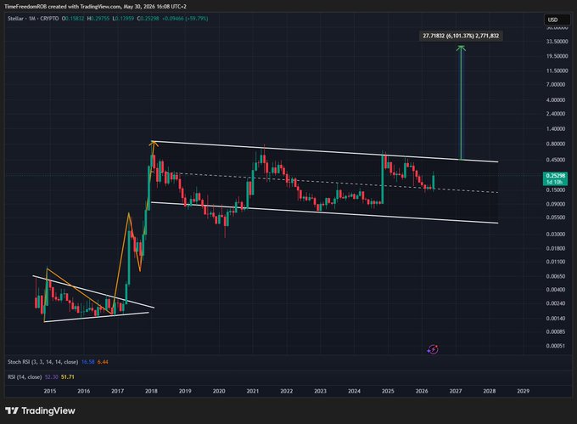Click the 0.00051 price axis label
Image resolution: width=577 pixels, height=424 pixels.
(x=556, y=346)
